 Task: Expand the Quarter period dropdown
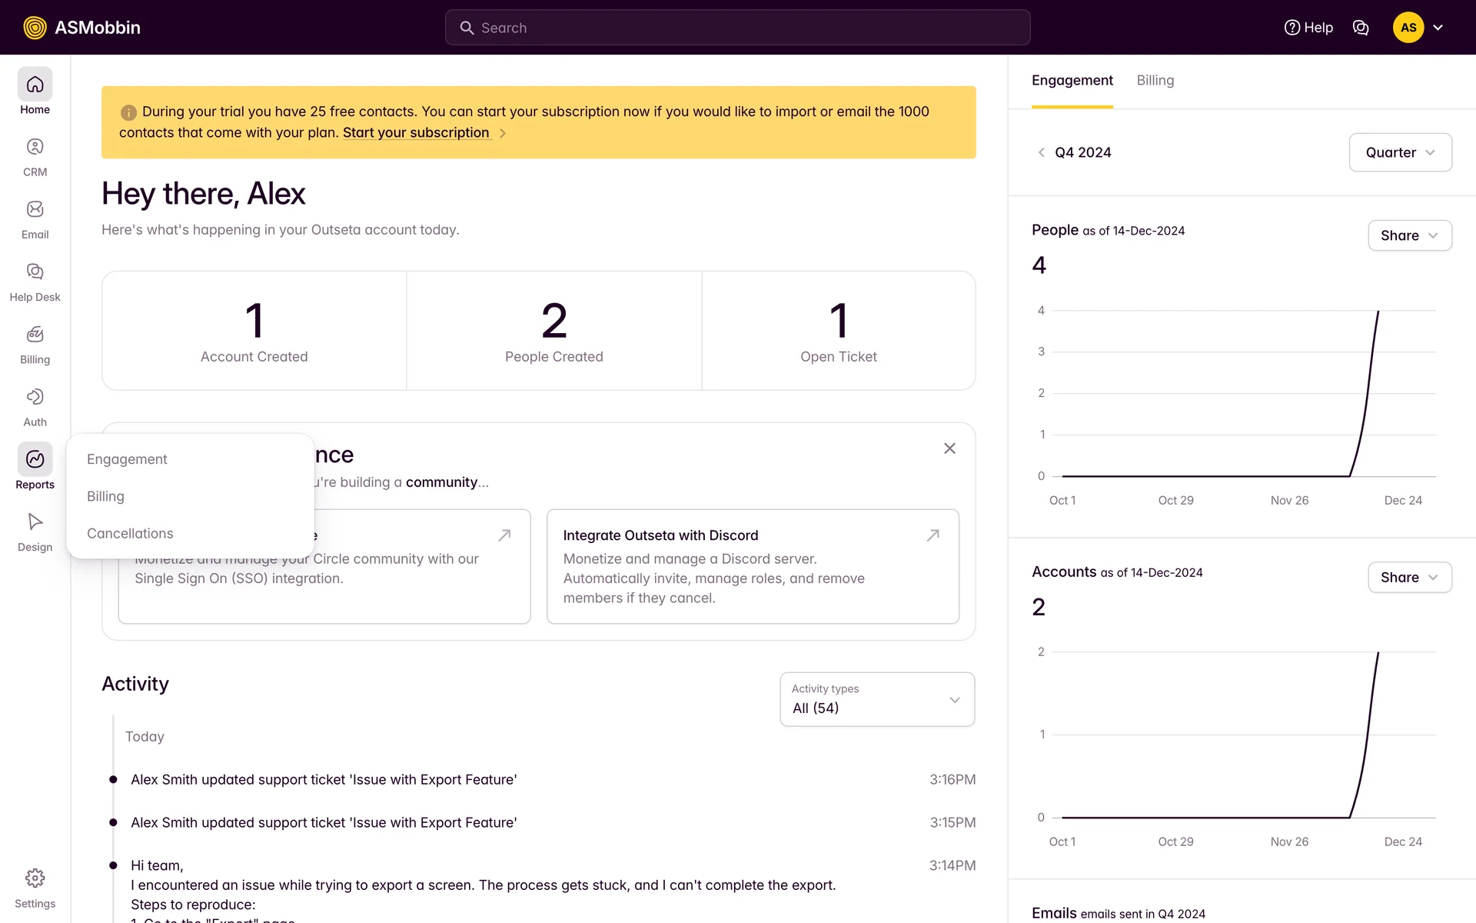pos(1400,152)
